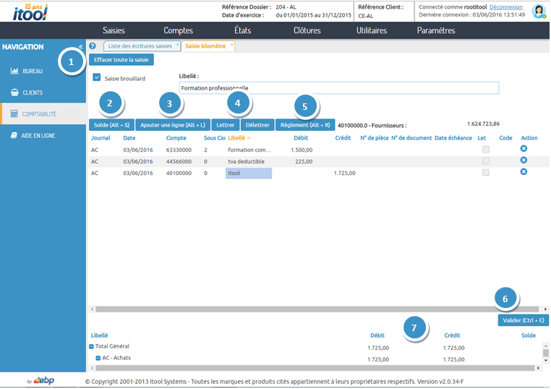Open Aide en ligne in the sidebar

[x=38, y=135]
